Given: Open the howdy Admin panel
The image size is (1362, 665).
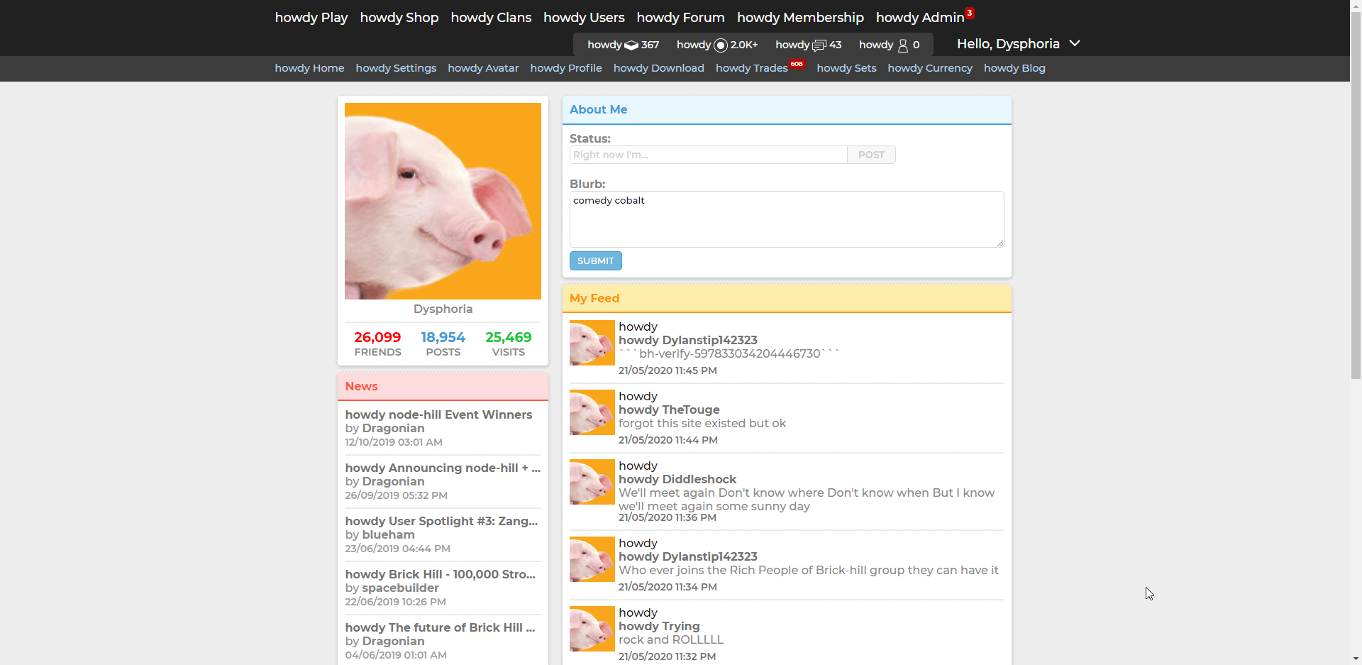Looking at the screenshot, I should pyautogui.click(x=920, y=17).
